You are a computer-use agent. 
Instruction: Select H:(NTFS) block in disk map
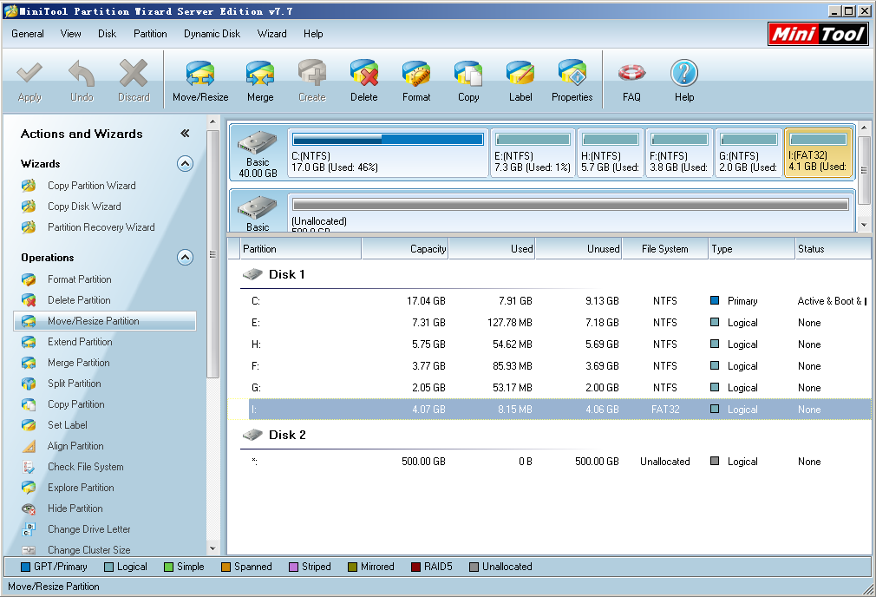pyautogui.click(x=610, y=154)
